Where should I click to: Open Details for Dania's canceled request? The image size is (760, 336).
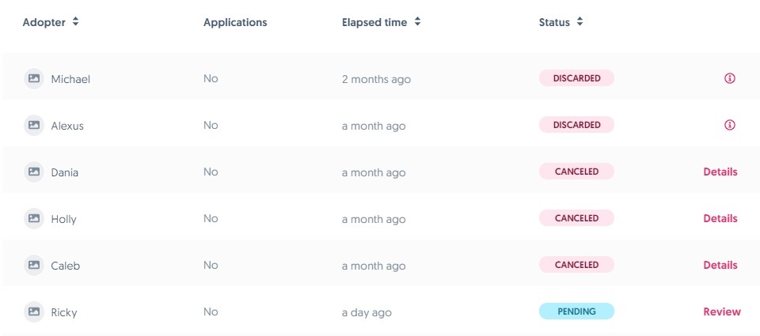pos(720,172)
